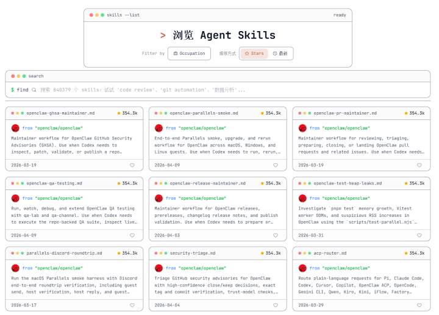
Task: Favorite the openclaw-release-maintainer.md skill
Action: point(276,235)
